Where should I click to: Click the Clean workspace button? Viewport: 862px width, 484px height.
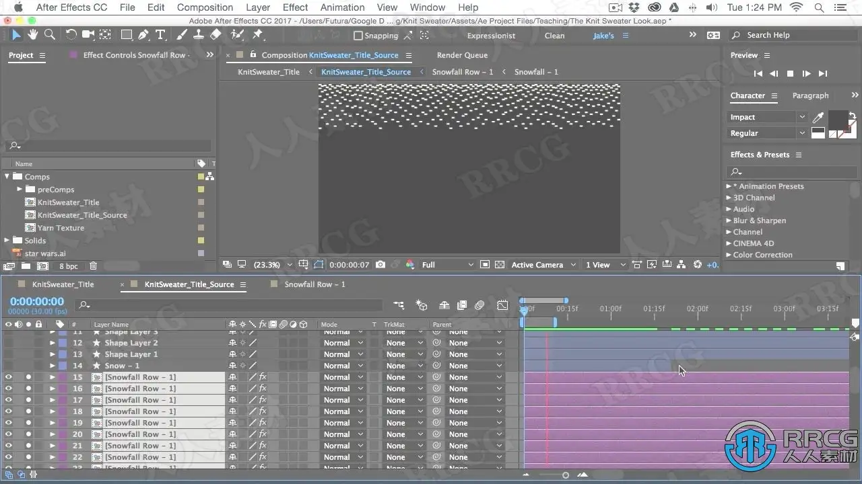tap(554, 36)
